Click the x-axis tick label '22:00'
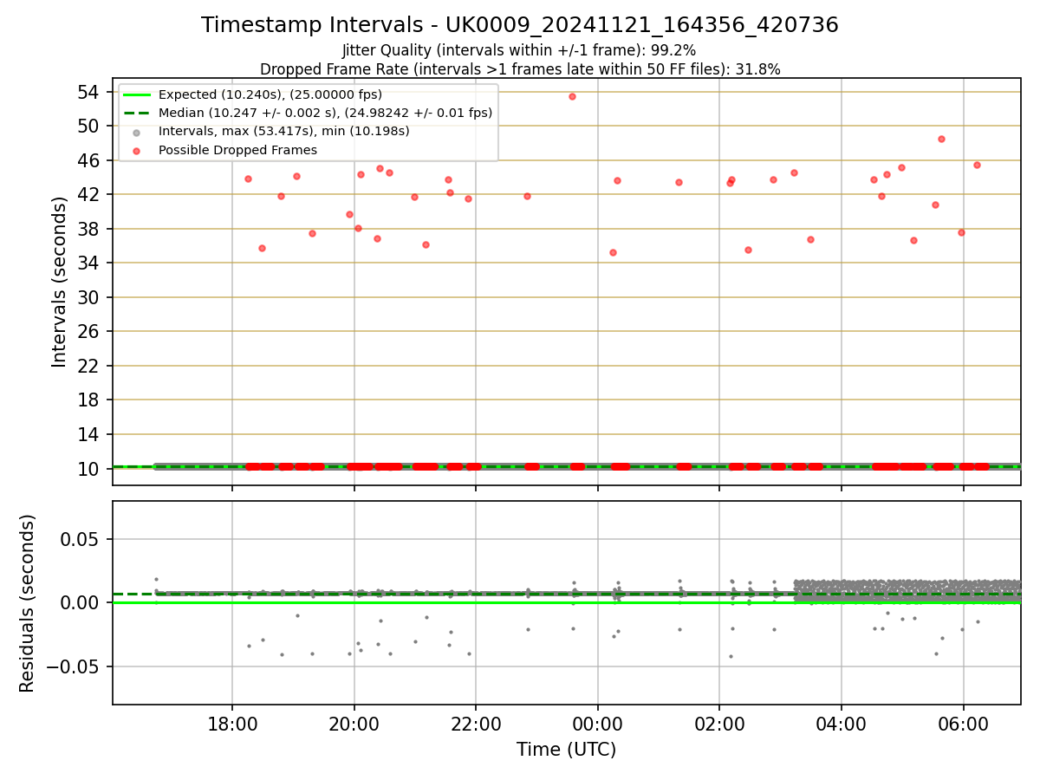The width and height of the screenshot is (1040, 780). pyautogui.click(x=476, y=725)
